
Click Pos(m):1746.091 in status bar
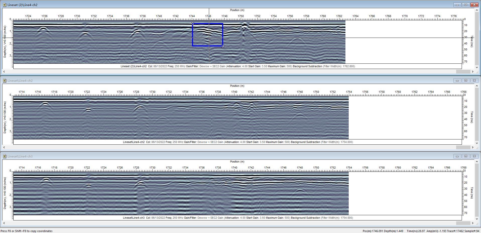click(x=373, y=231)
